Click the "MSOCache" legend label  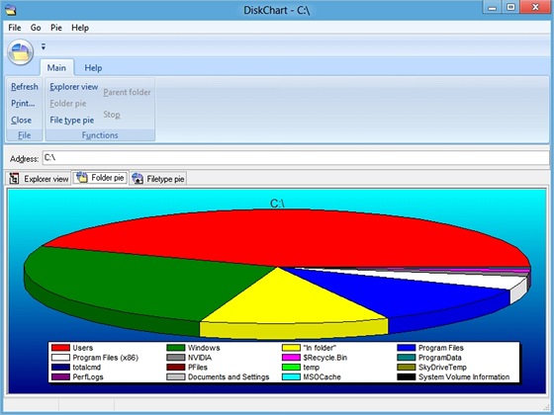(x=322, y=376)
